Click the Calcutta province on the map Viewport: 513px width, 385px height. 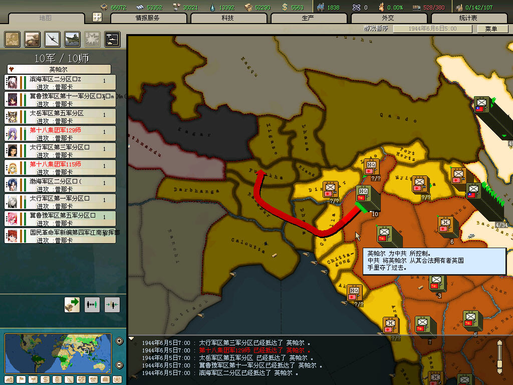(x=247, y=245)
